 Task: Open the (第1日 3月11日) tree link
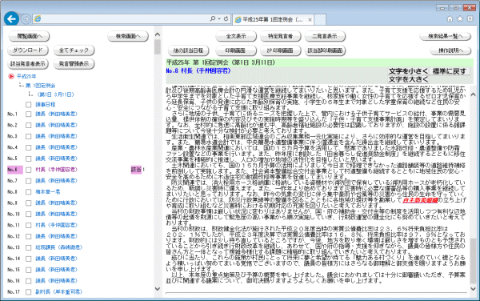point(55,94)
